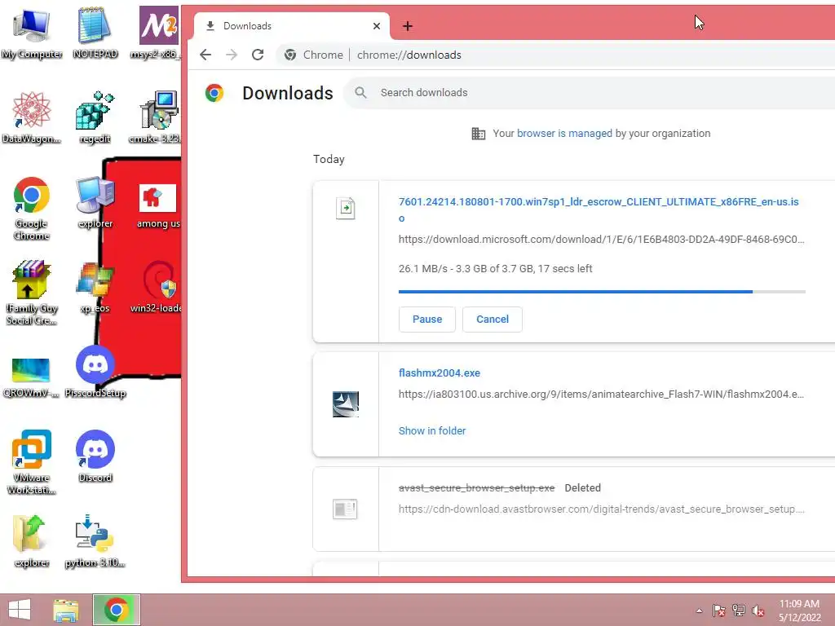The width and height of the screenshot is (835, 626).
Task: Click the browser is managed link
Action: tap(564, 134)
